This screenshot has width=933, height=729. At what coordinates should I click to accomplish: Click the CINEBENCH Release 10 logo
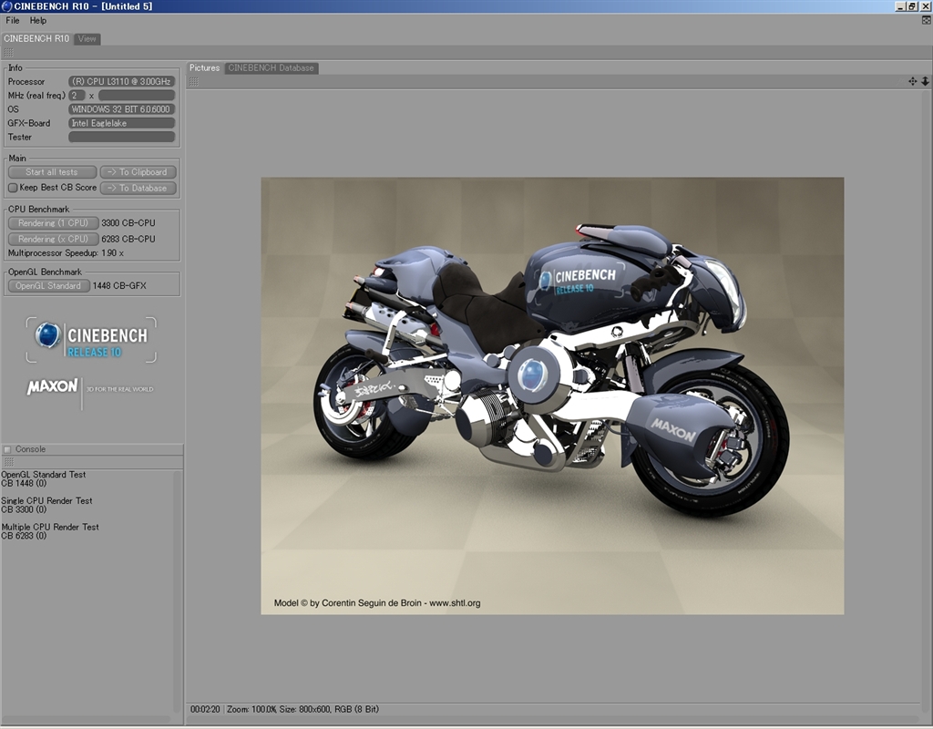(91, 340)
